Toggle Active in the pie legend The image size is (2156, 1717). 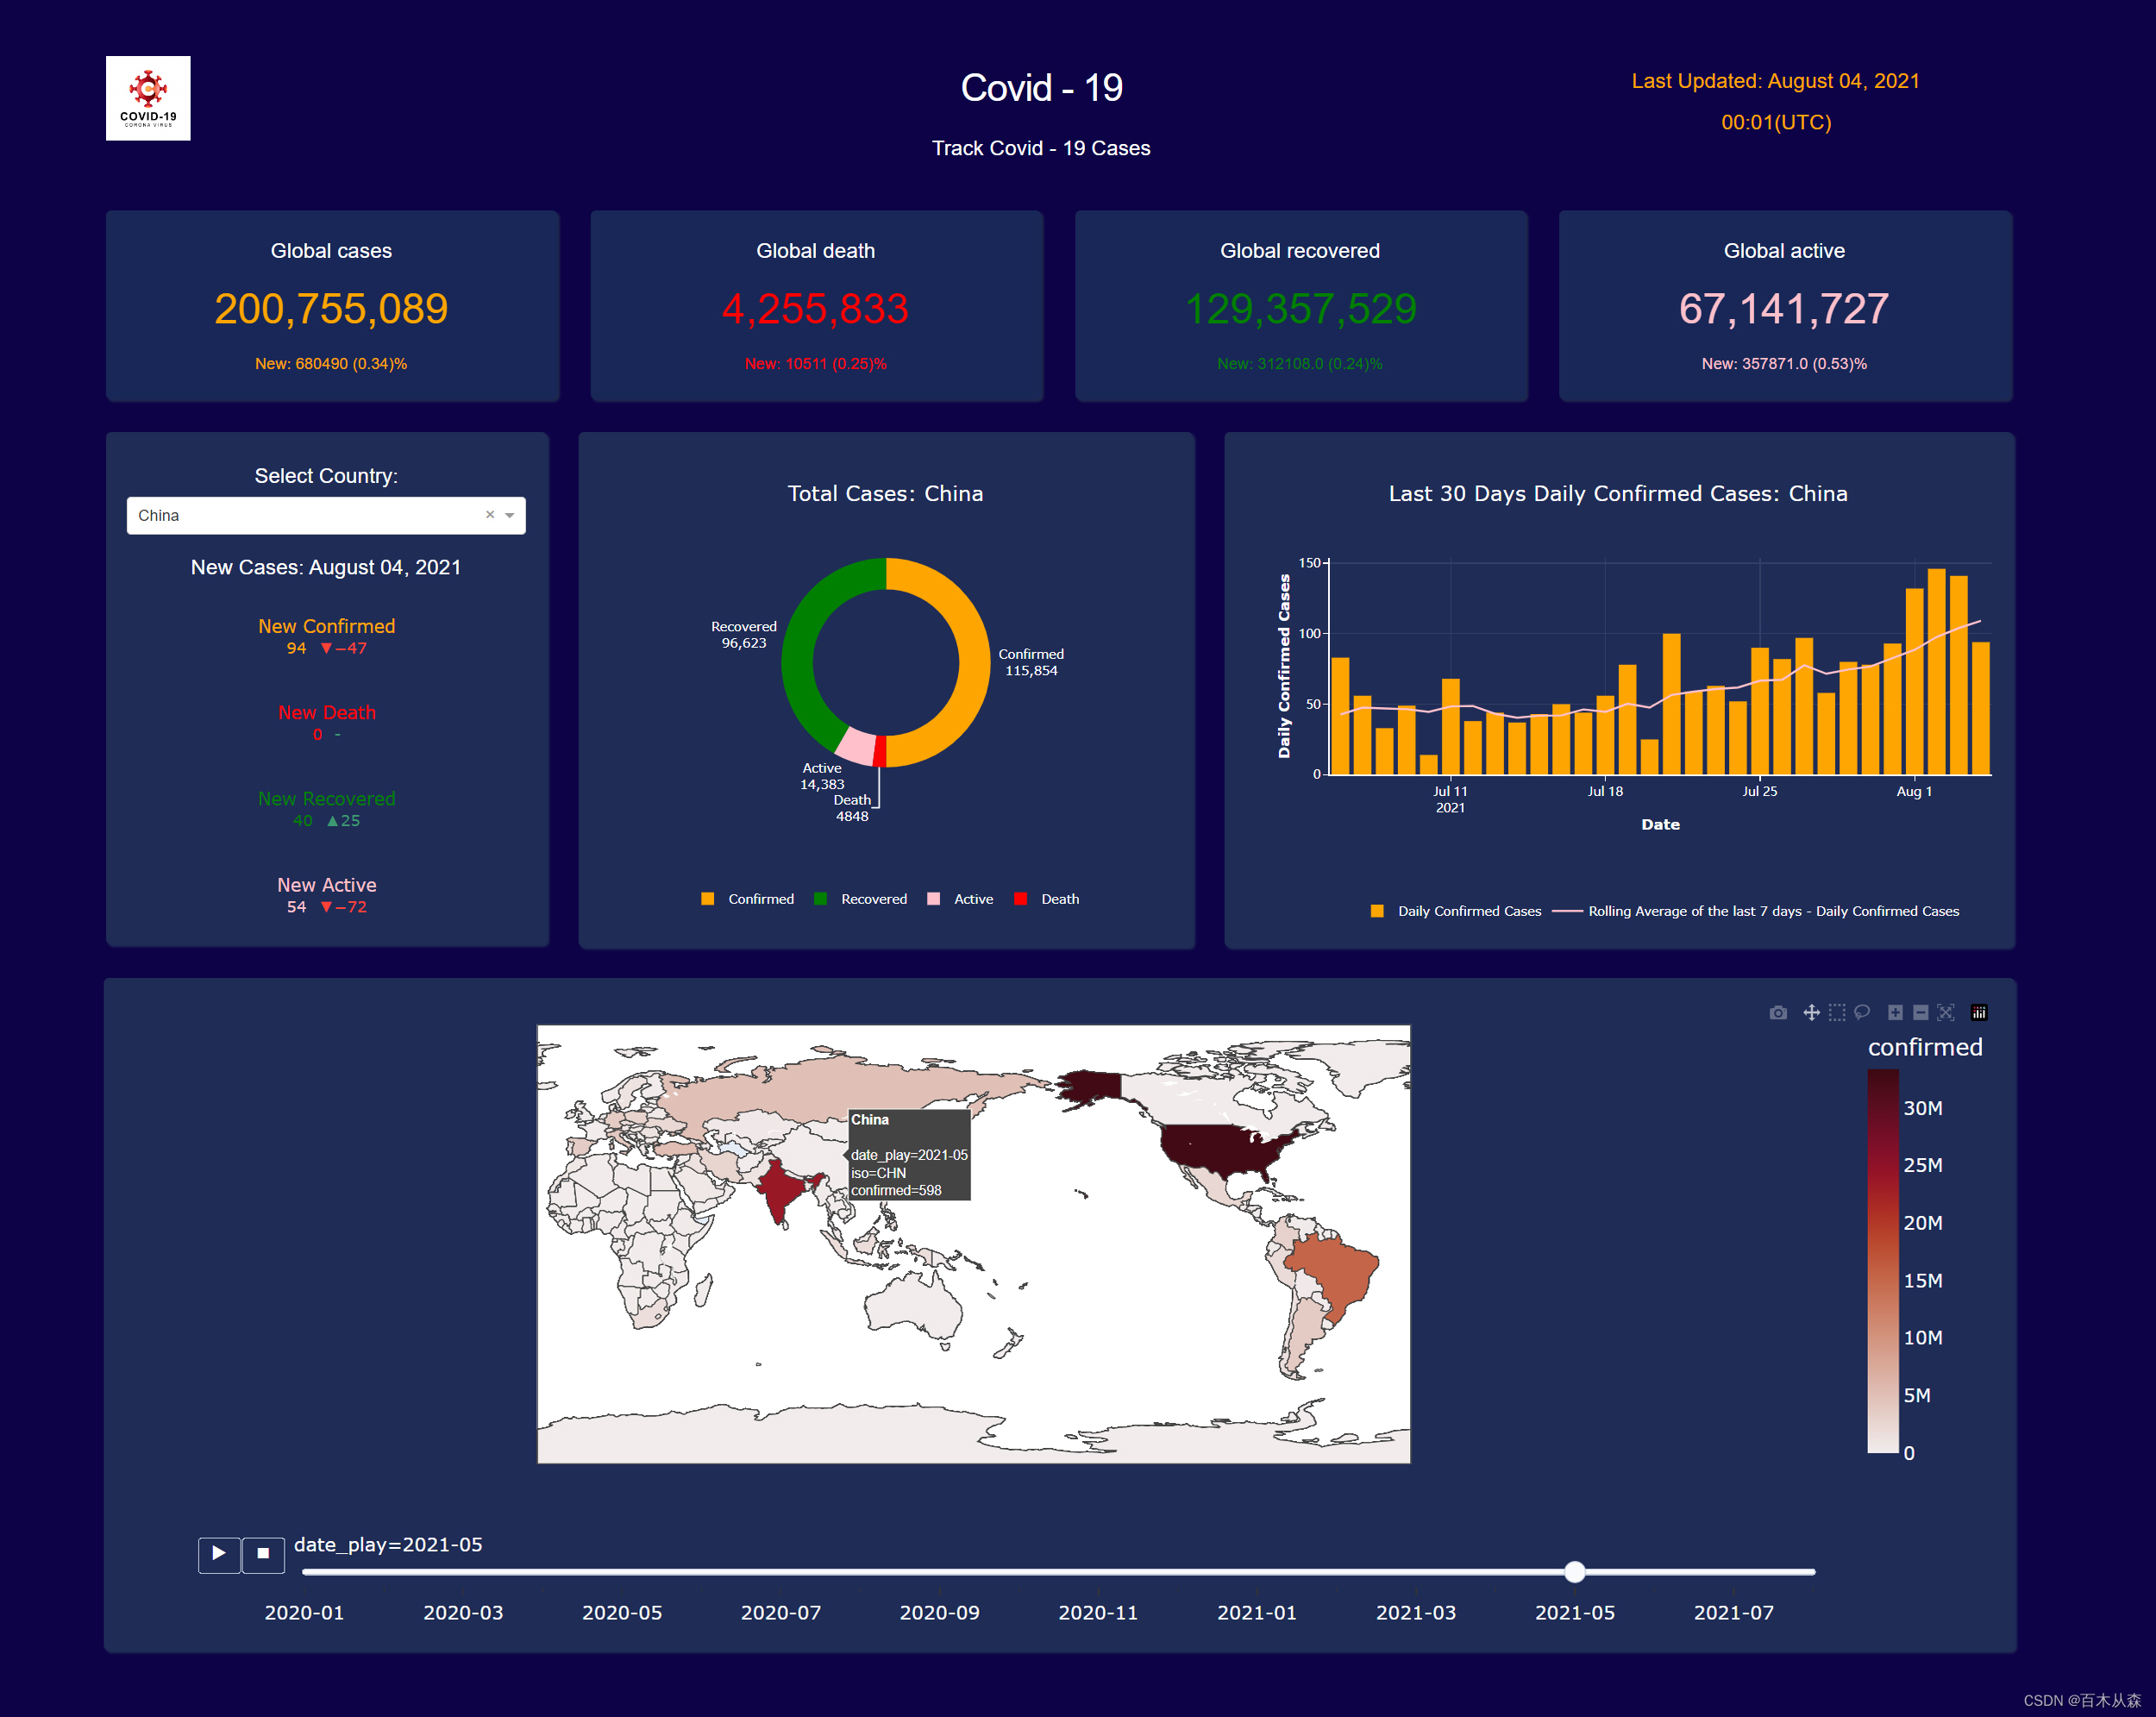click(x=960, y=898)
